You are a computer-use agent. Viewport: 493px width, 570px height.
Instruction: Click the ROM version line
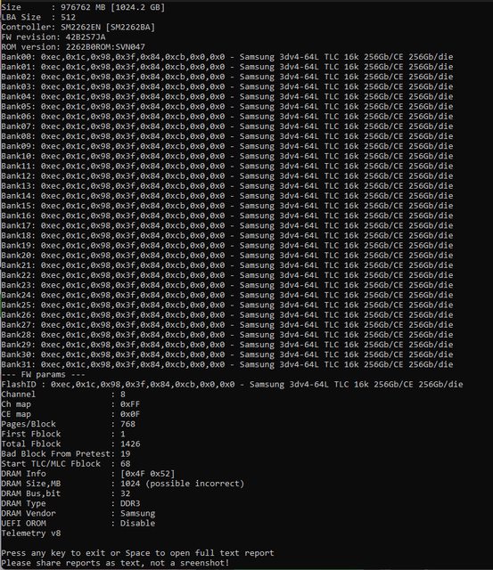tap(73, 47)
